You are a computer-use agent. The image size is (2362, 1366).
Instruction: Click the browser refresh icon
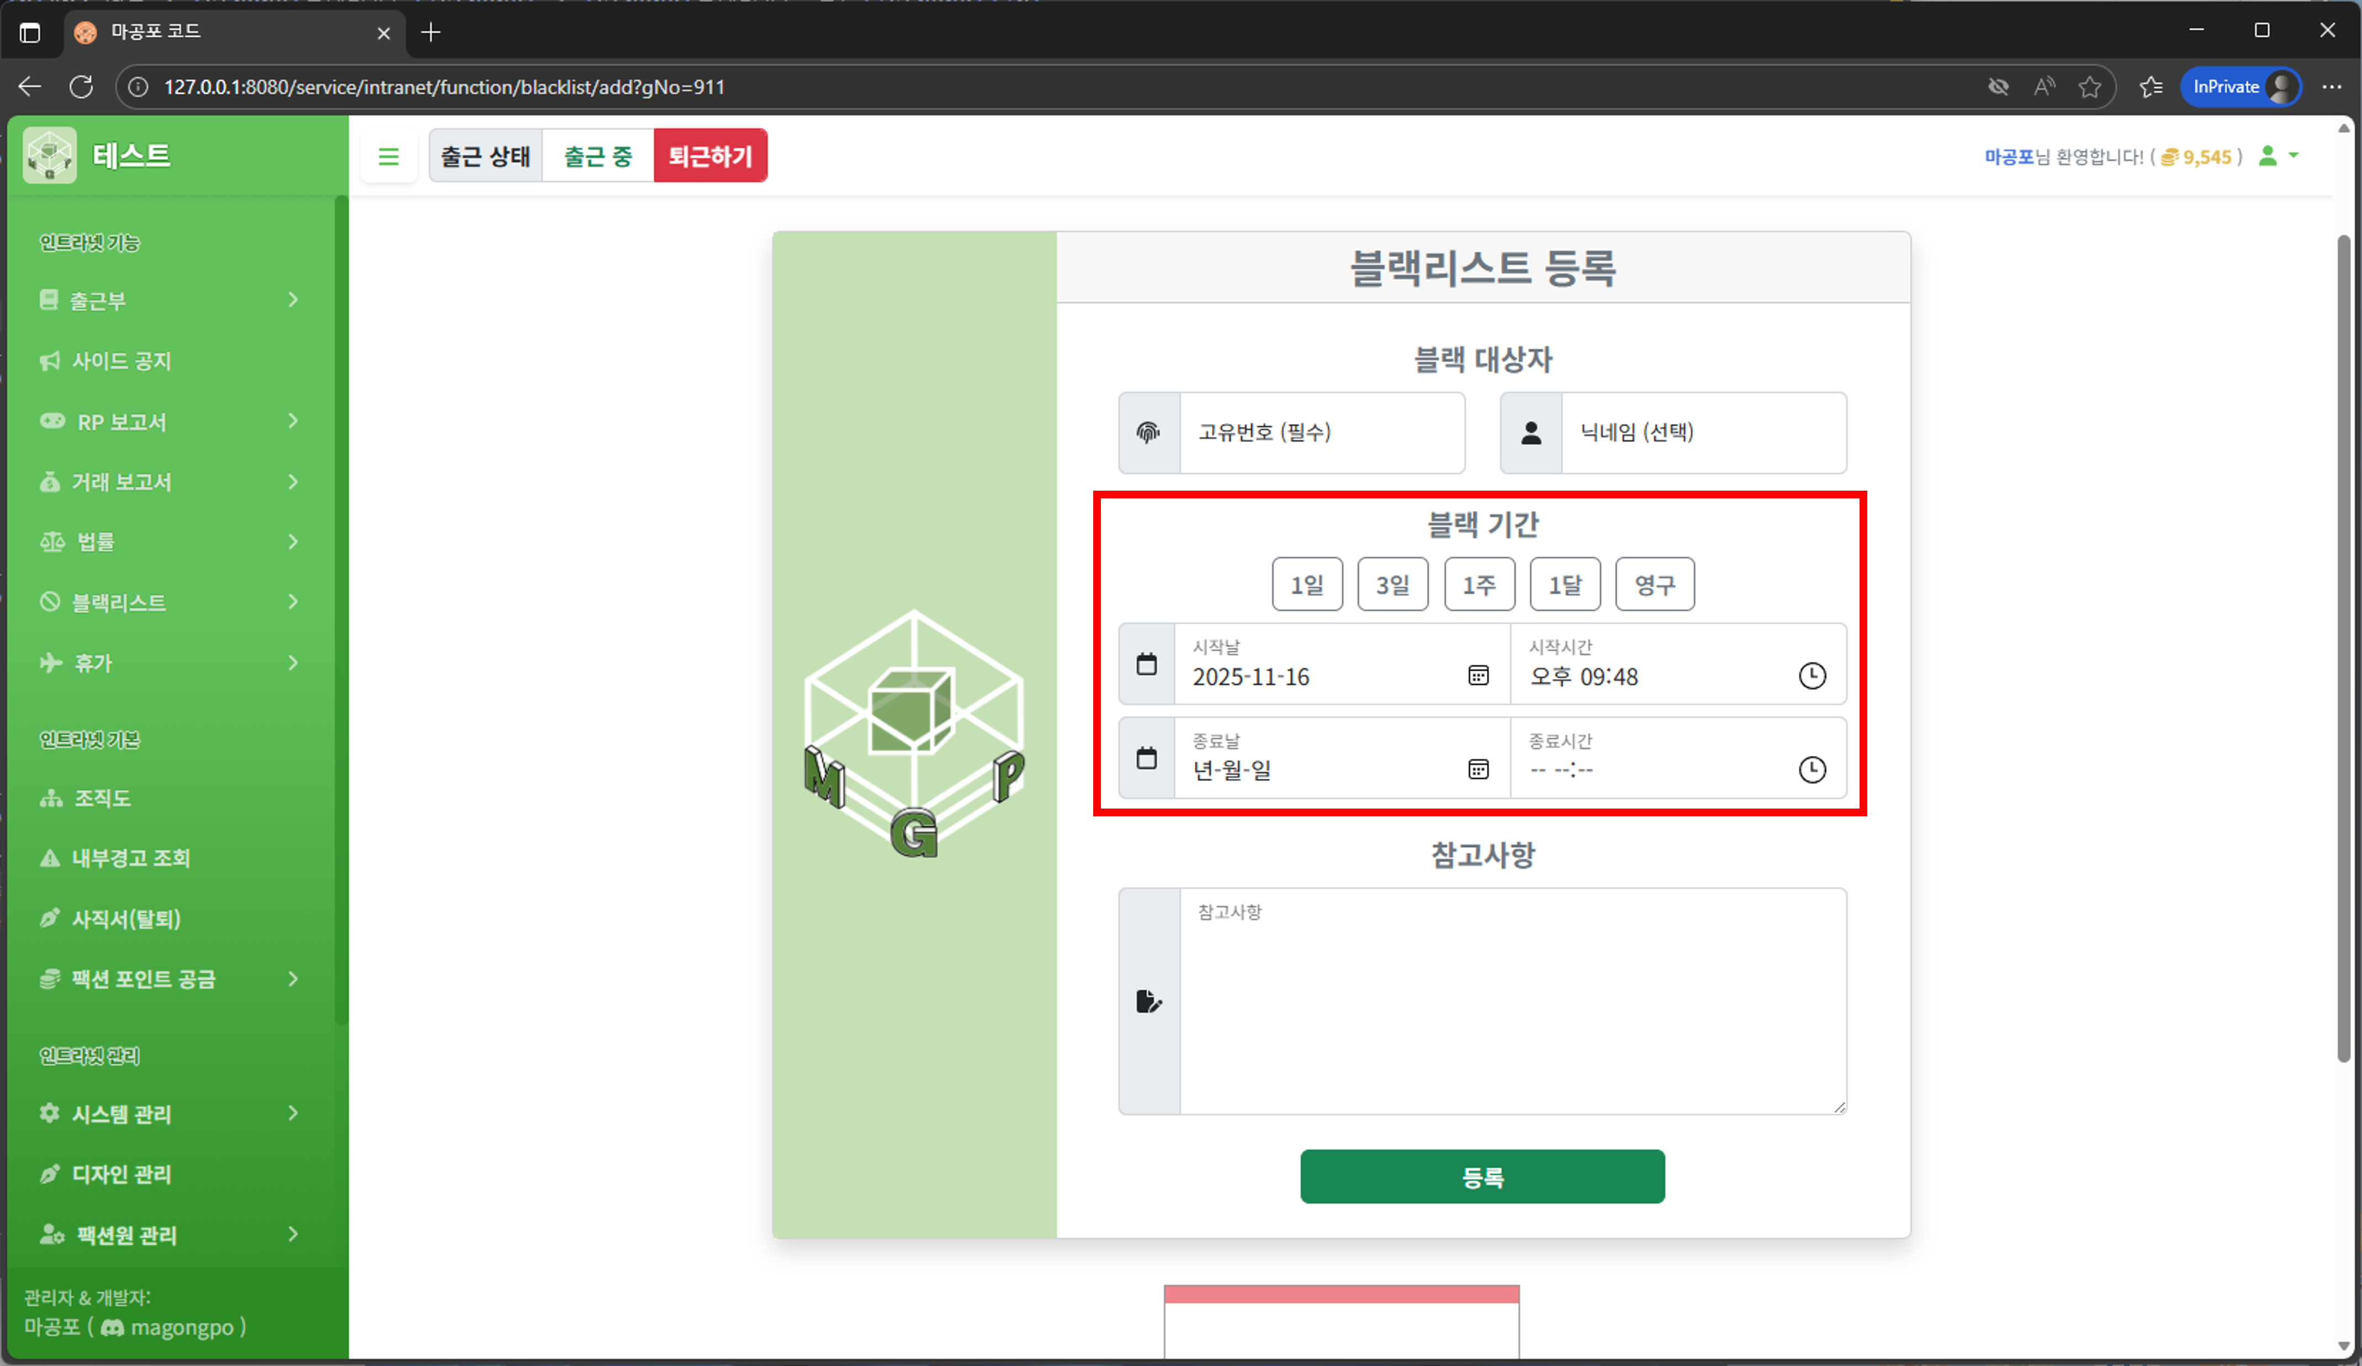click(82, 87)
